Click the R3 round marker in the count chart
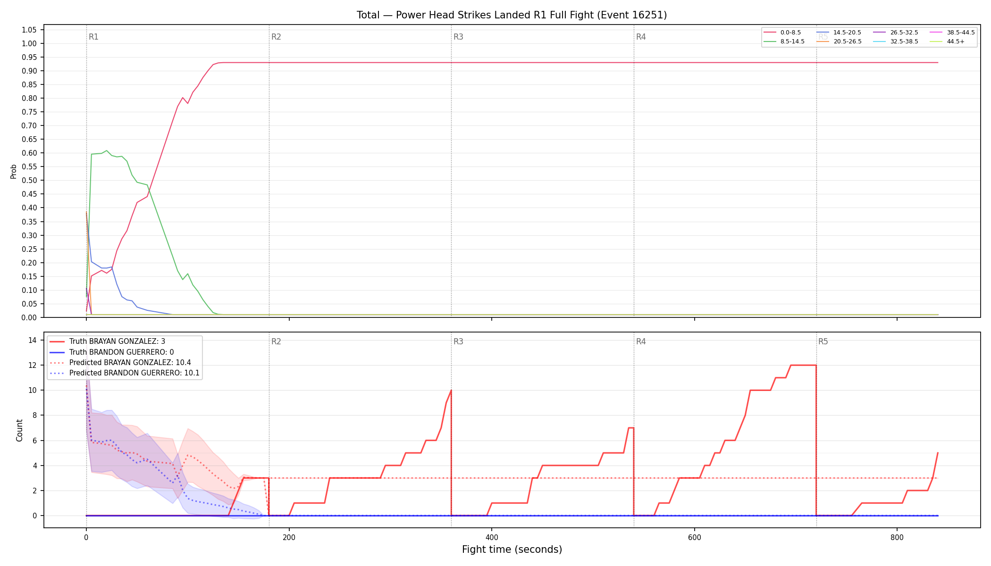The image size is (991, 566). 458,341
